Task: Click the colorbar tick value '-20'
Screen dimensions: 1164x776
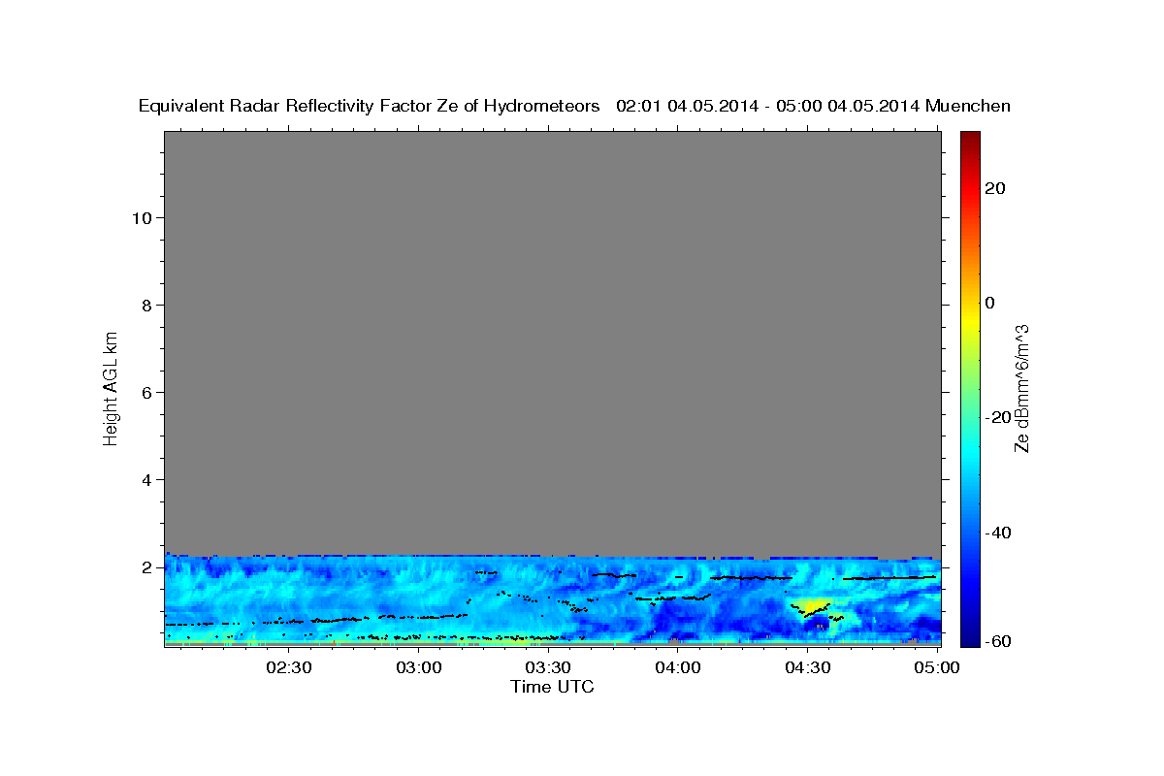Action: [x=997, y=417]
